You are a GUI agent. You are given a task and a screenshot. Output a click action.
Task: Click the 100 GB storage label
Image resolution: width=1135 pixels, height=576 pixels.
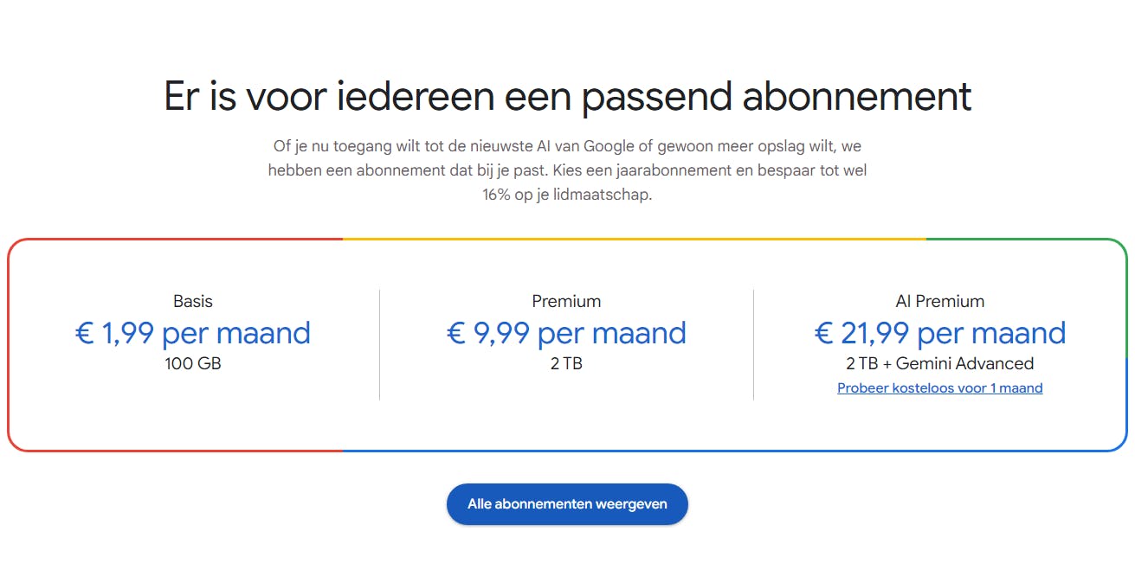pyautogui.click(x=192, y=364)
